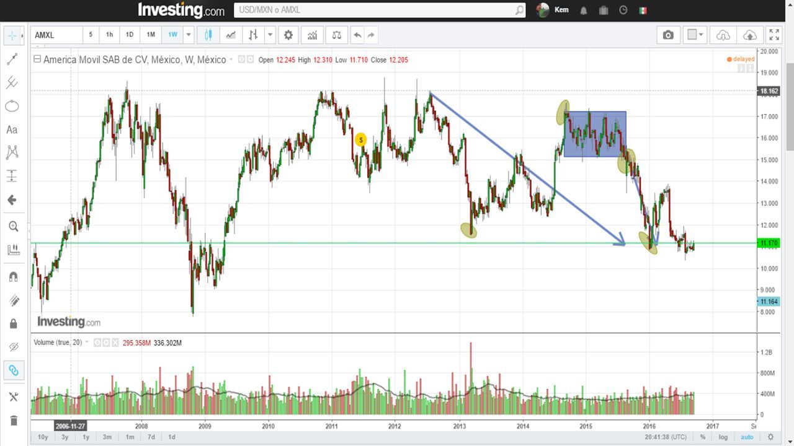This screenshot has width=794, height=446.
Task: Select the measurement projection tool
Action: (x=12, y=176)
